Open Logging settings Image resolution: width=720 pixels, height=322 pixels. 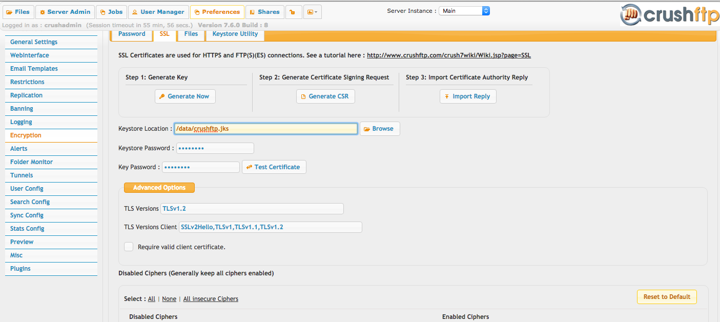[51, 122]
